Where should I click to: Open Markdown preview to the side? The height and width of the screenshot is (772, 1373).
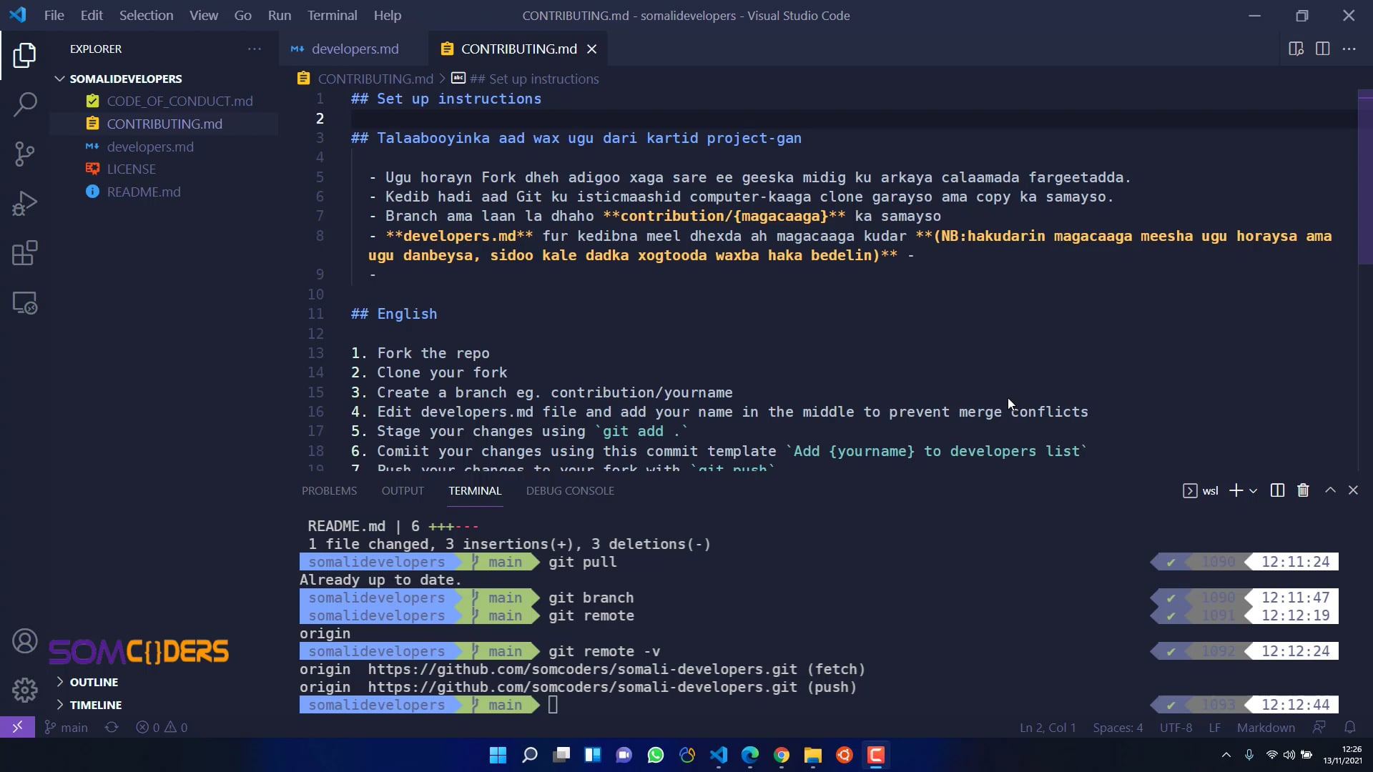pyautogui.click(x=1296, y=49)
